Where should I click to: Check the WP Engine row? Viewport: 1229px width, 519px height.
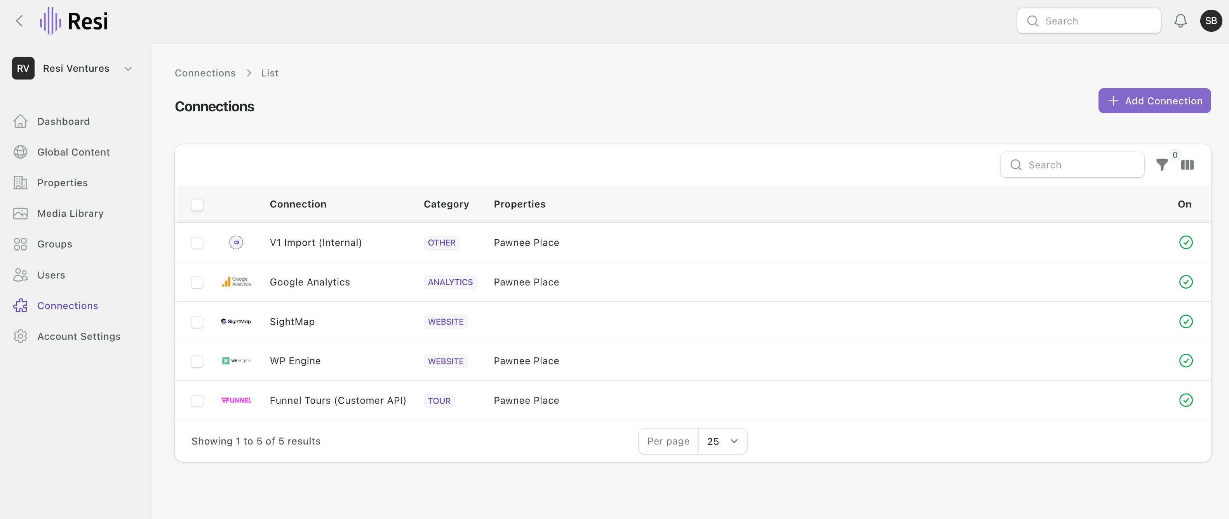point(197,362)
